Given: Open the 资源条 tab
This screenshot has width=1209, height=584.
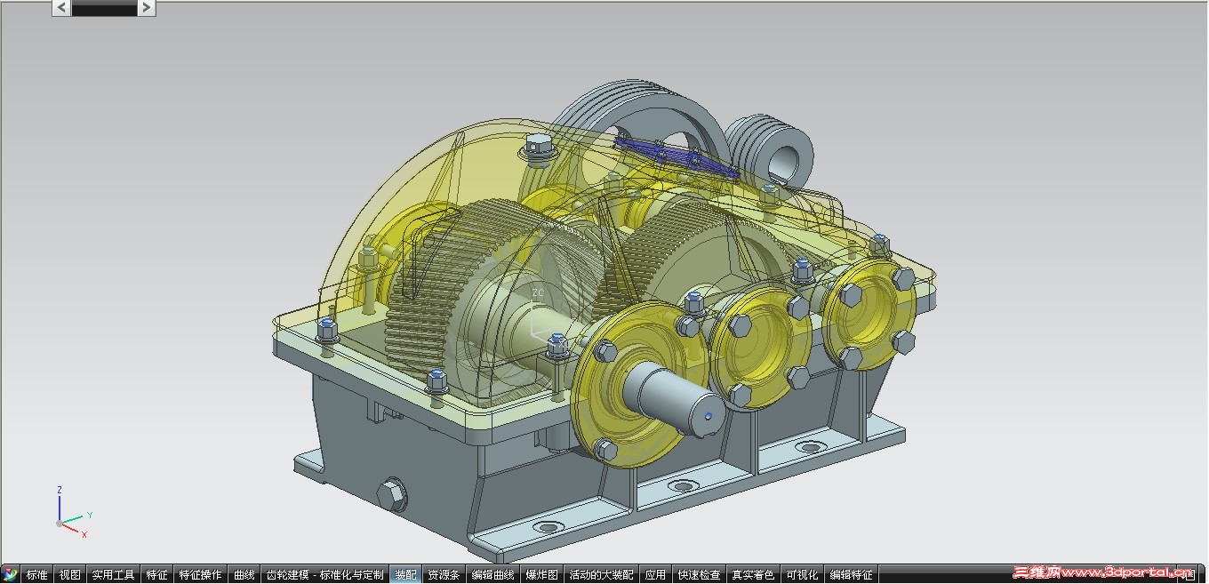Looking at the screenshot, I should coord(444,575).
